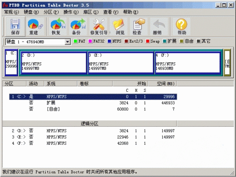Select logical partition row 4 <F:>
Viewport: 236px width, 177px height.
[93, 143]
